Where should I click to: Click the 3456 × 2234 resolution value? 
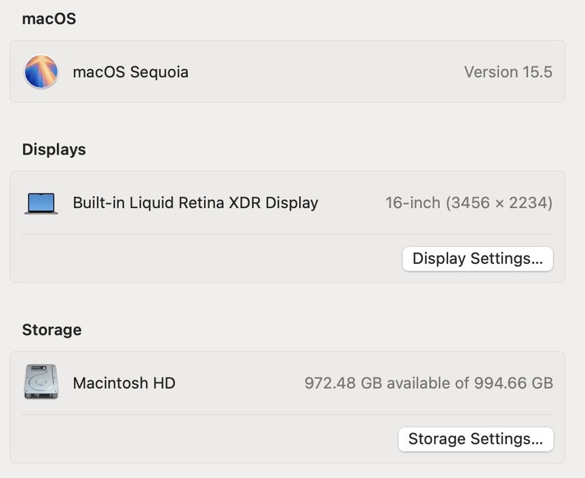point(499,203)
